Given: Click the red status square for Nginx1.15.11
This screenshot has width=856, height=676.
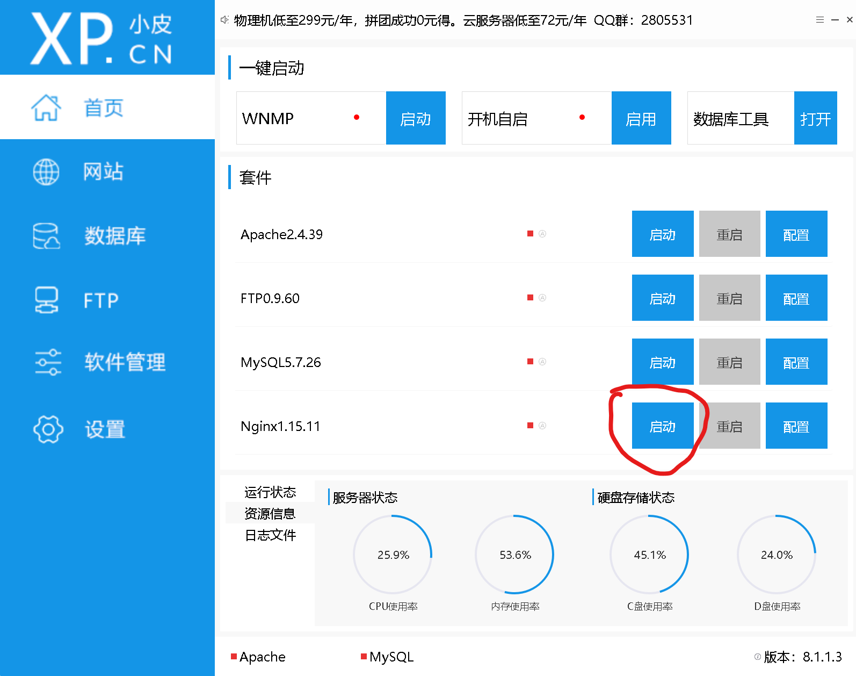Looking at the screenshot, I should pos(530,426).
